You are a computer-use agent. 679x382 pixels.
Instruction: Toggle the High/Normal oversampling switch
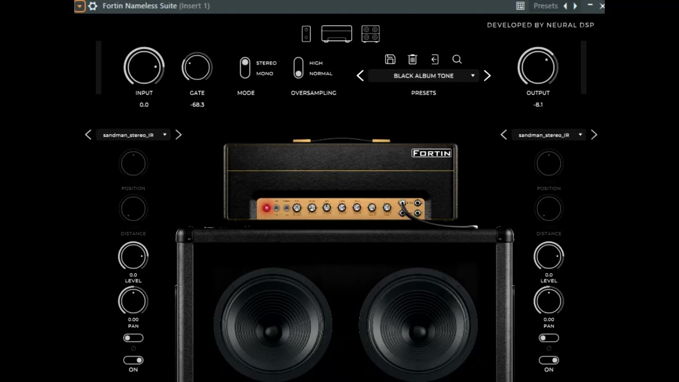(x=299, y=68)
